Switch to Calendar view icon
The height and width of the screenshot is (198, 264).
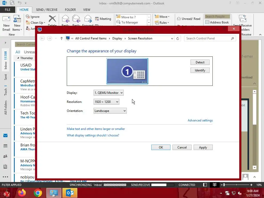[x=5, y=146]
